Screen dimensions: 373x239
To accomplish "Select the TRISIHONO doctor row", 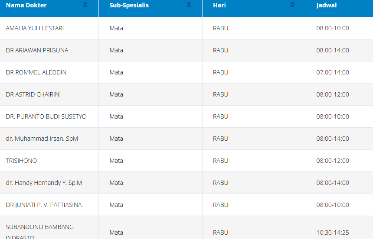I will 21,161.
